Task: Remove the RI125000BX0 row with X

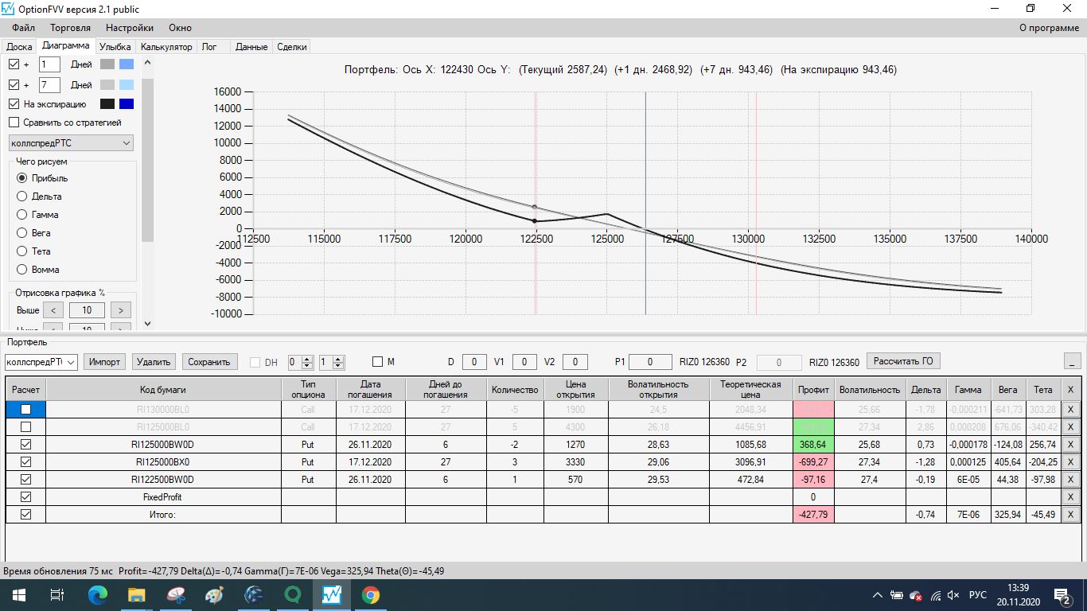Action: [x=1070, y=462]
